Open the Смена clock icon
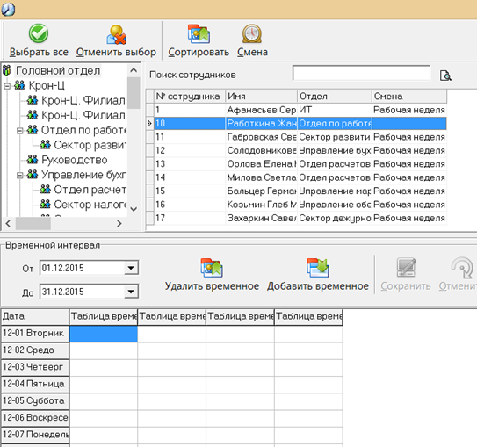Screen dimensions: 477x447 click(x=252, y=33)
